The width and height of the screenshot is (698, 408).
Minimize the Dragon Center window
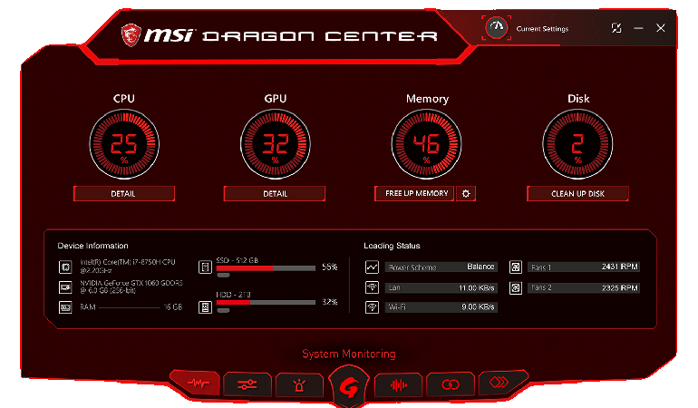(638, 28)
